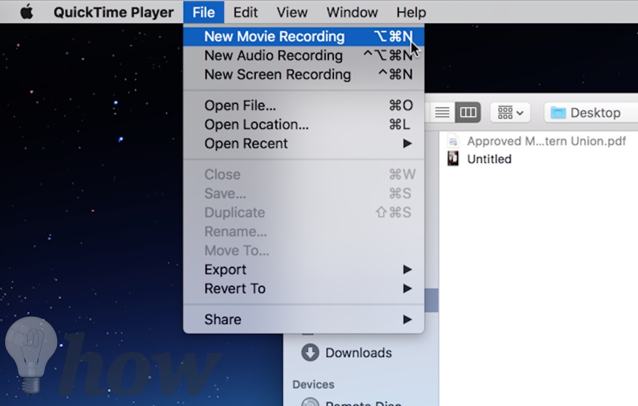Viewport: 638px width, 406px height.
Task: Expand the Export submenu
Action: click(x=304, y=269)
